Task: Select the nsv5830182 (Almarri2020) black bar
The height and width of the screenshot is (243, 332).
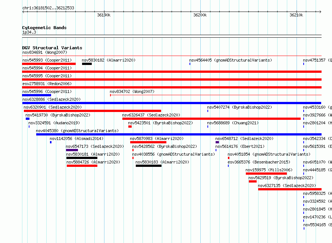Action: pos(87,64)
